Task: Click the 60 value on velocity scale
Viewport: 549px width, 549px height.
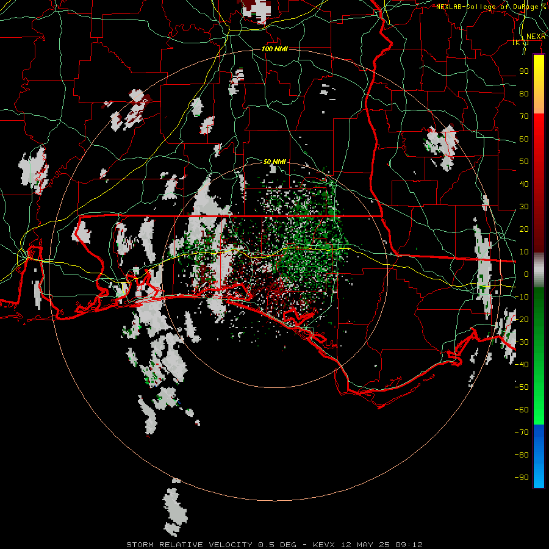Action: [x=524, y=139]
